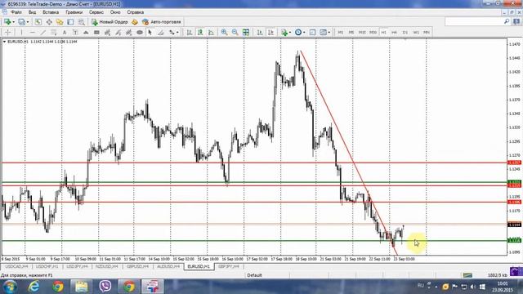Viewport: 523px width, 294px height.
Task: Select the Text Label tool
Action: click(75, 33)
